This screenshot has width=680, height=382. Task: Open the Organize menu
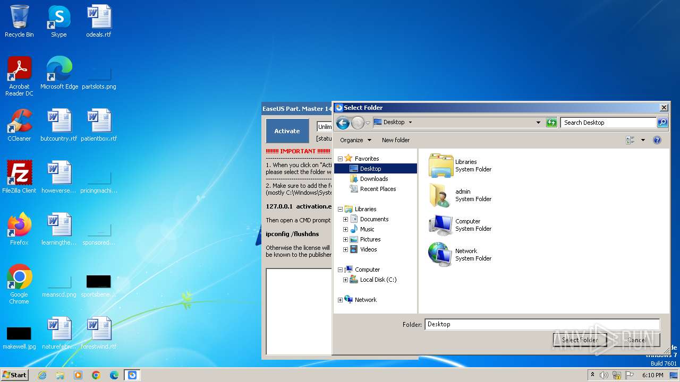click(x=355, y=140)
